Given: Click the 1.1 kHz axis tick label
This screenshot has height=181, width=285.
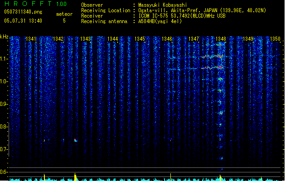Looking at the screenshot, I should click(x=4, y=59).
